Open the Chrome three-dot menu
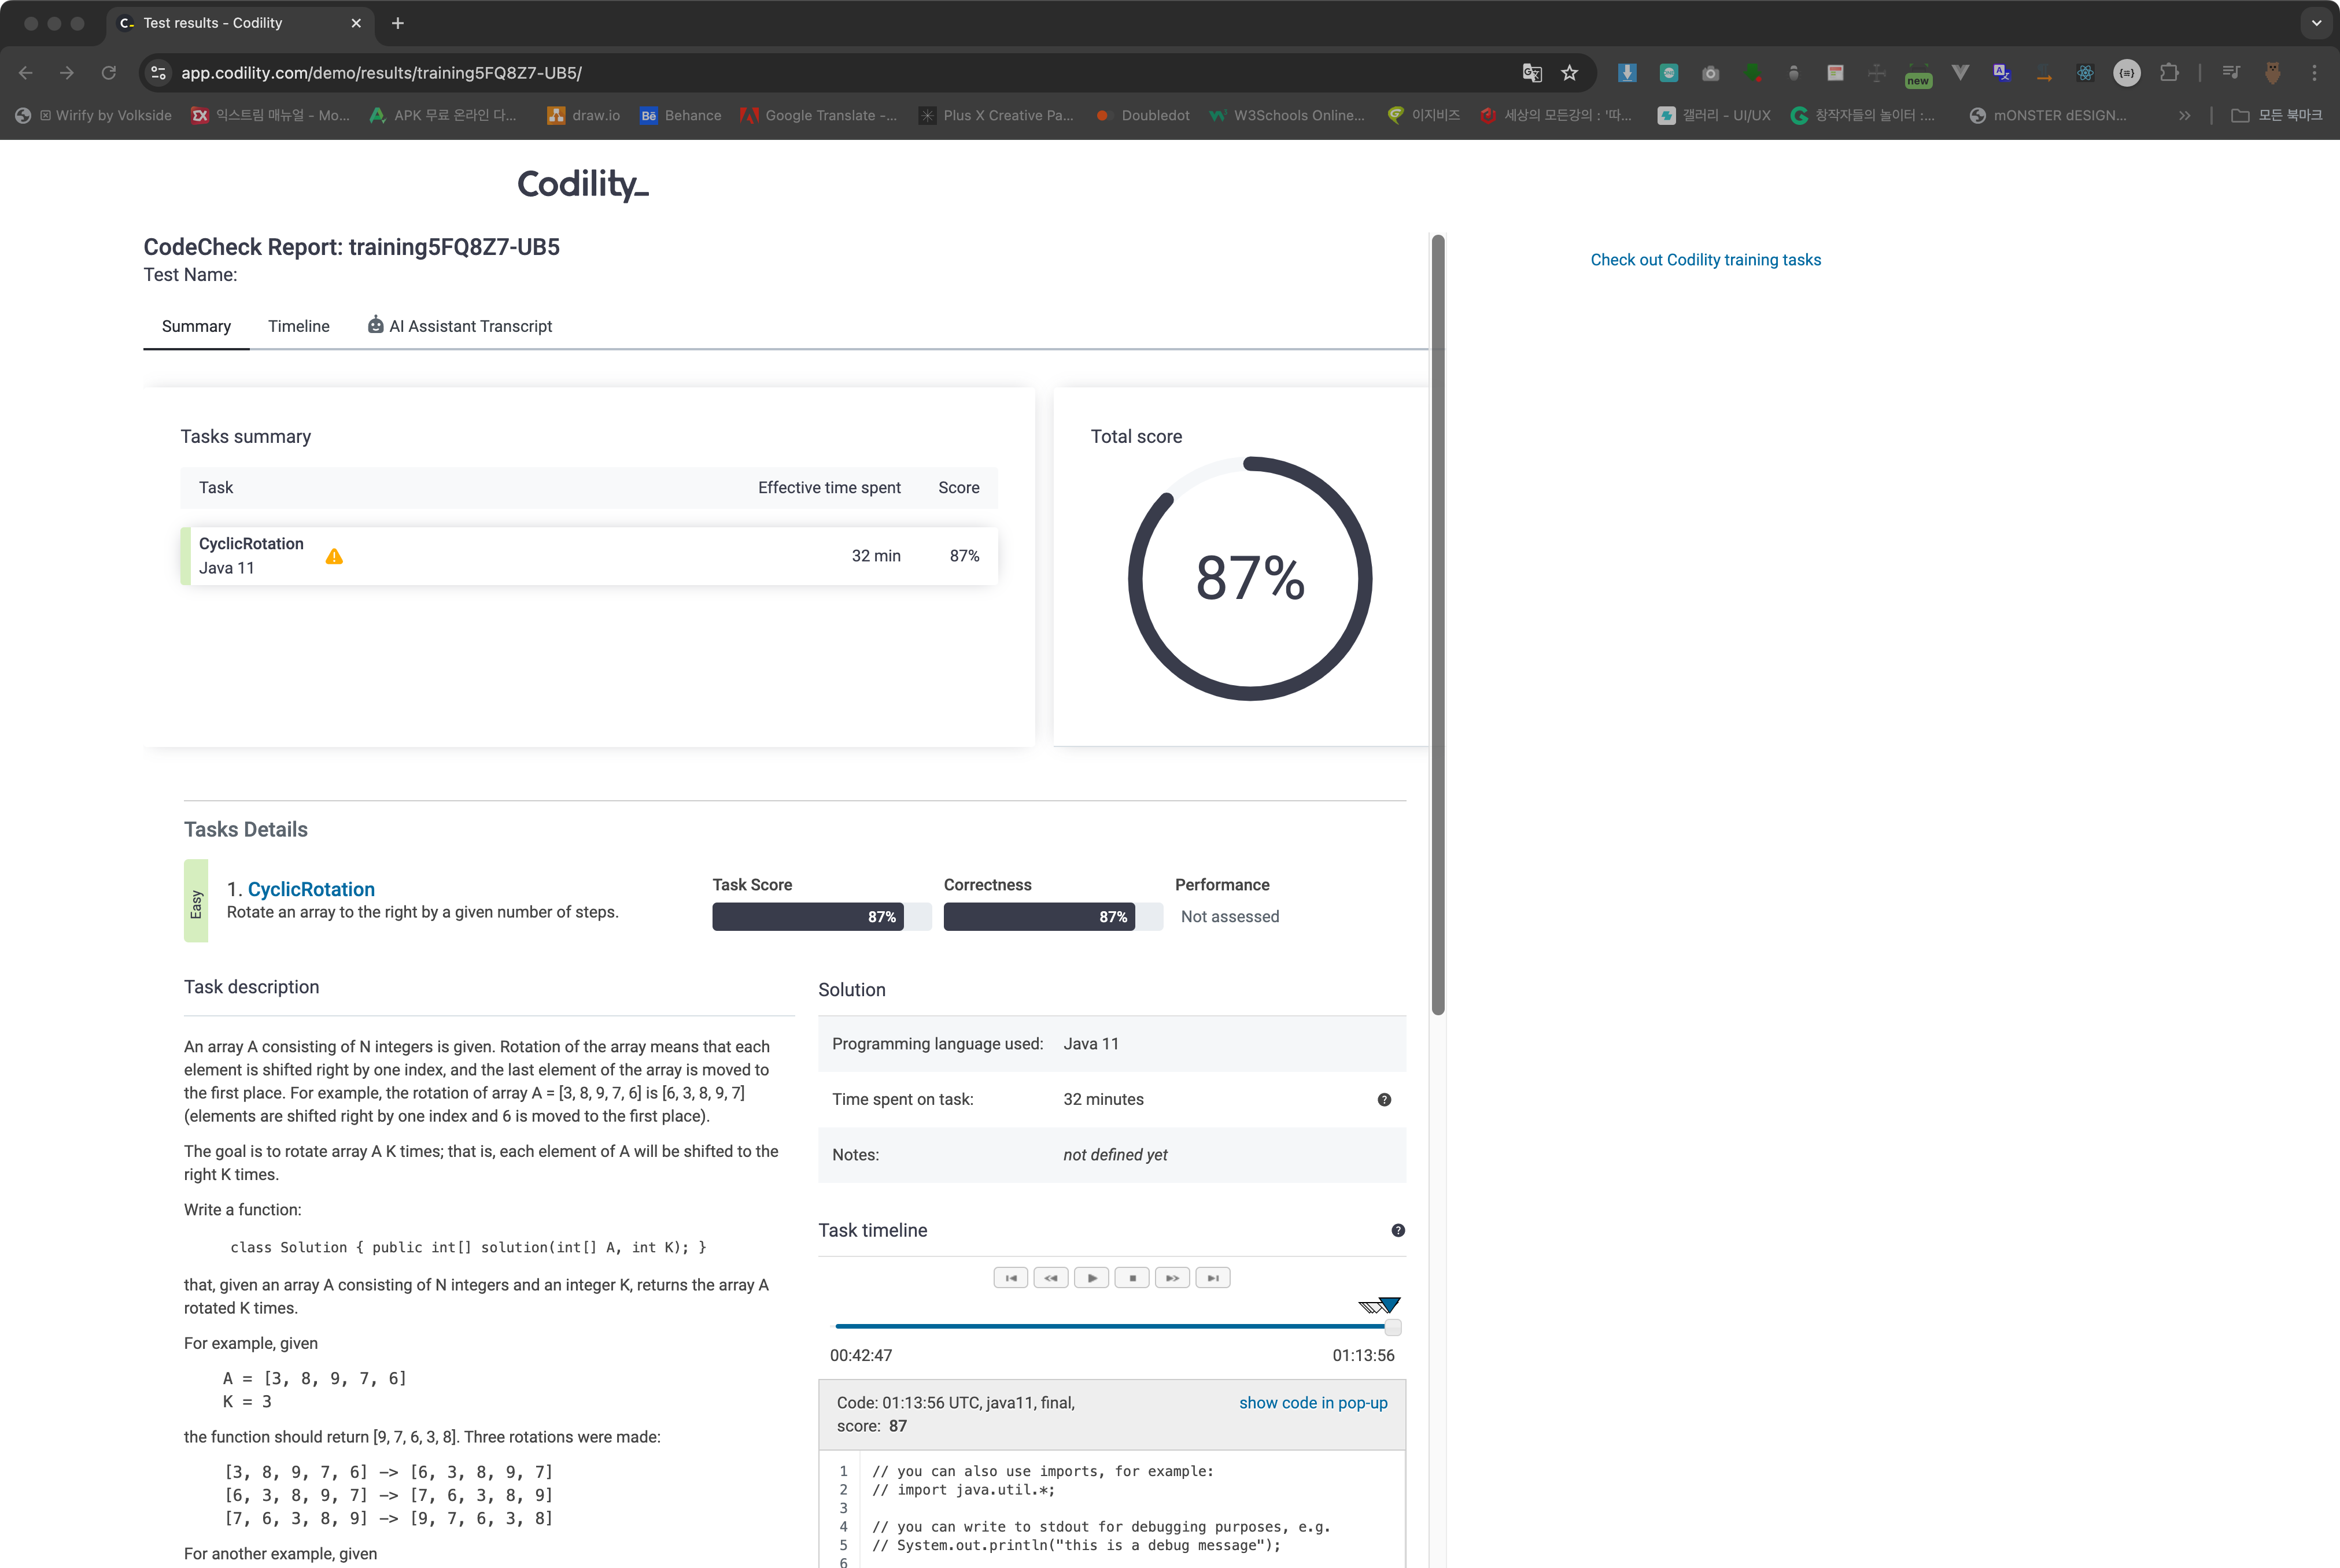Image resolution: width=2340 pixels, height=1568 pixels. tap(2314, 73)
